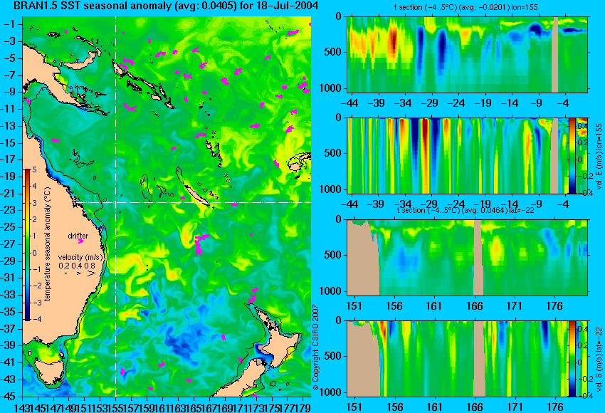Click the '176' tick of the vel. S section
The image size is (605, 413).
pos(554,407)
